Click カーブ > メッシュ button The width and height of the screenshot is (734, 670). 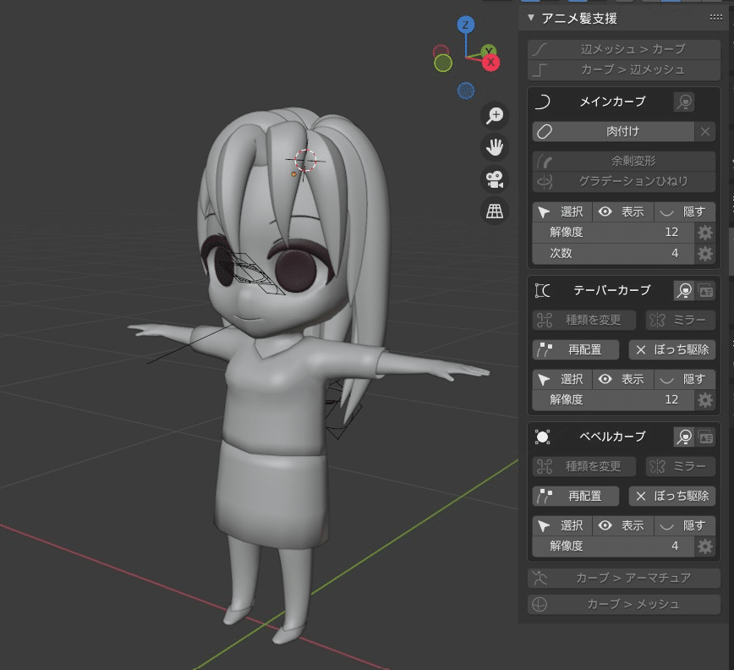pyautogui.click(x=624, y=605)
